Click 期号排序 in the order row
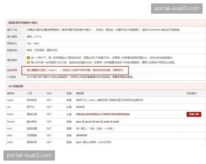This screenshot has height=164, width=206. click(32, 142)
